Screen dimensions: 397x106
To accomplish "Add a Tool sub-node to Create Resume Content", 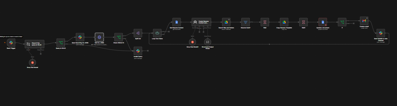I will [x=203, y=32].
